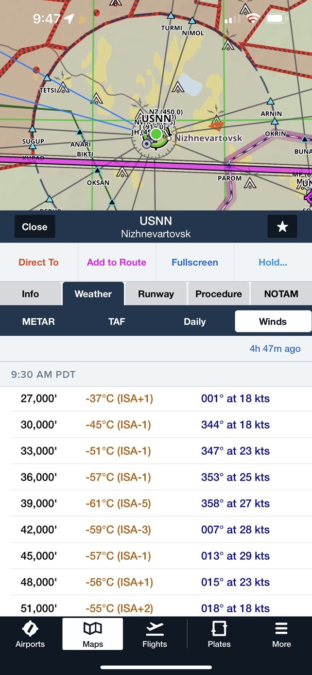This screenshot has height=675, width=312.
Task: Tap the star favorite icon for USNN
Action: (282, 227)
